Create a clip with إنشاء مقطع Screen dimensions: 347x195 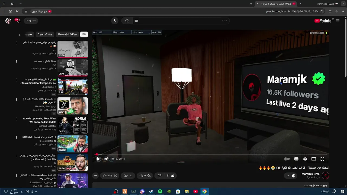click(110, 175)
